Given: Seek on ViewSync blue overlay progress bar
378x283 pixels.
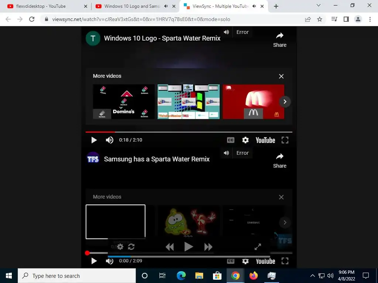Looking at the screenshot, I should pyautogui.click(x=189, y=256).
